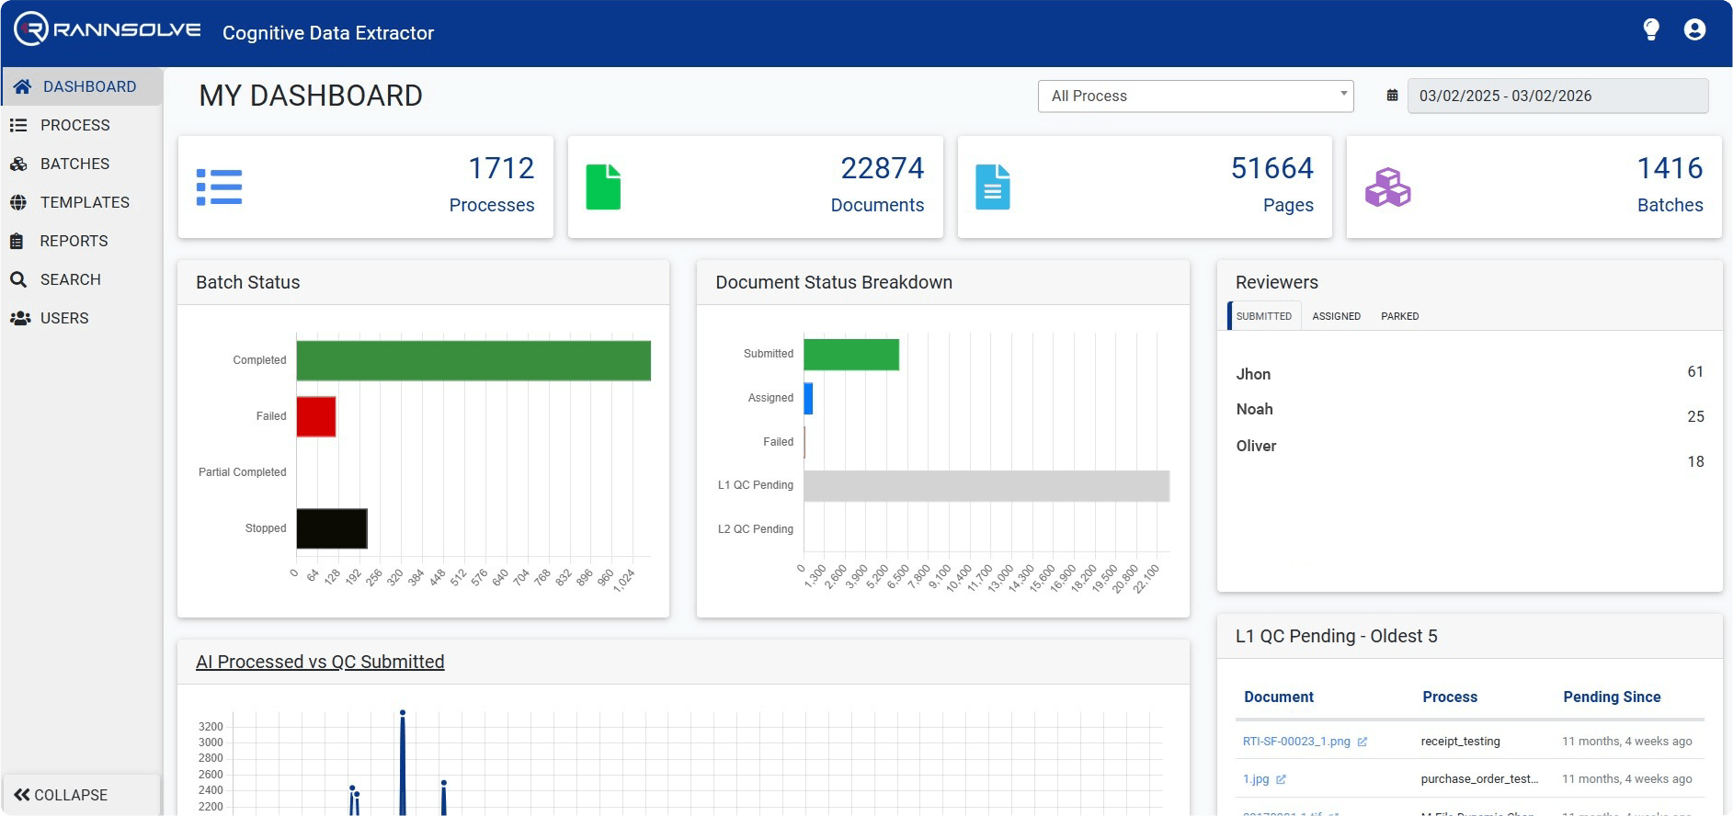Open external link icon for RTI-SF-00023_1.png
This screenshot has height=816, width=1733.
point(1362,742)
